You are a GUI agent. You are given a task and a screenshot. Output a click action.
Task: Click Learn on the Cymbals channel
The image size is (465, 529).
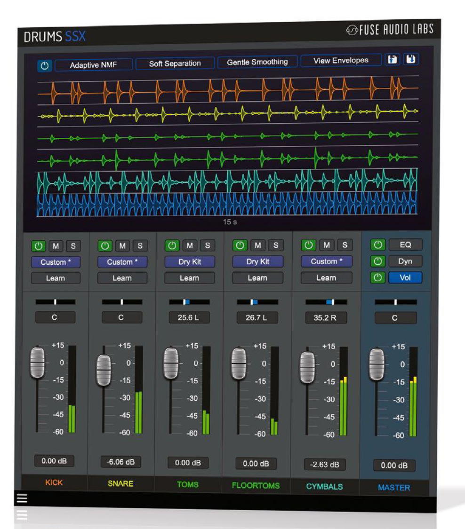(x=327, y=277)
